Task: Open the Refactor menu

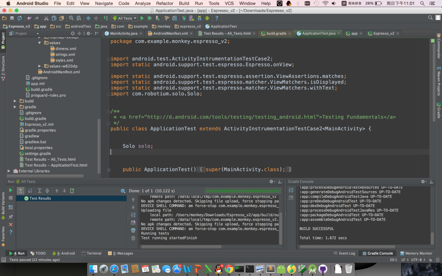Action: point(165,3)
